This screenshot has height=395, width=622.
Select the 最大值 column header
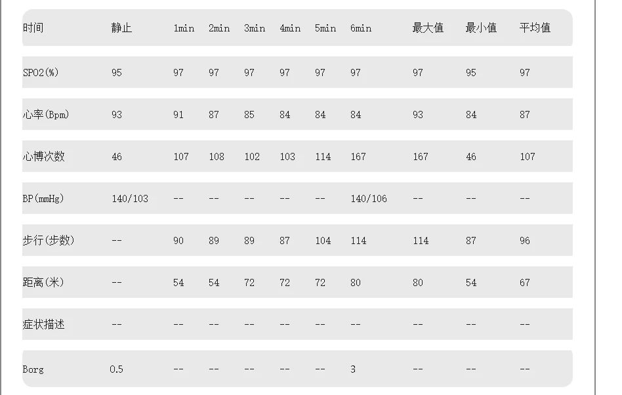[428, 28]
